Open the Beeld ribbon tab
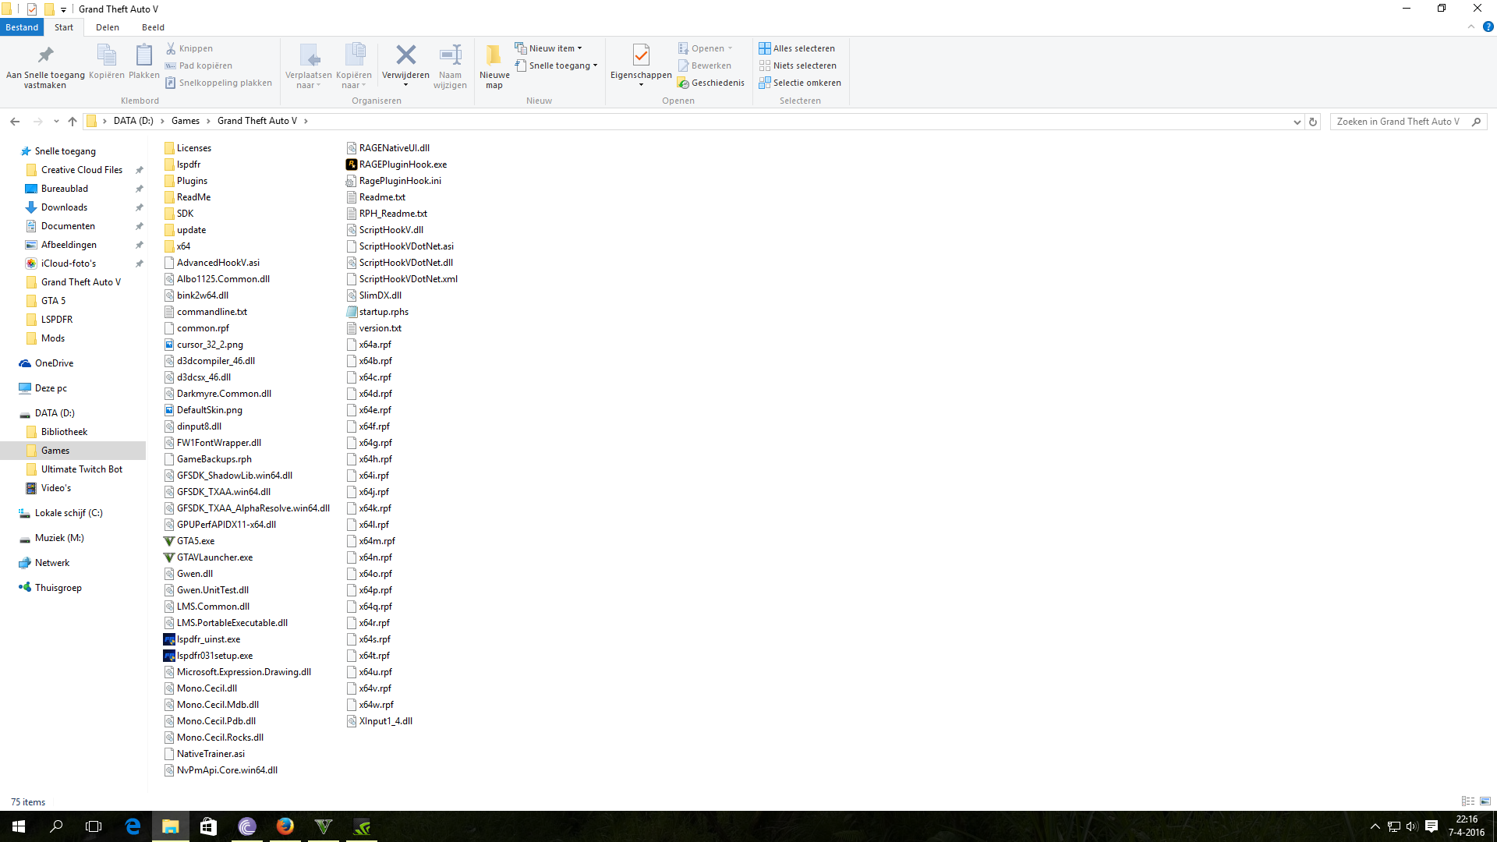 (153, 27)
